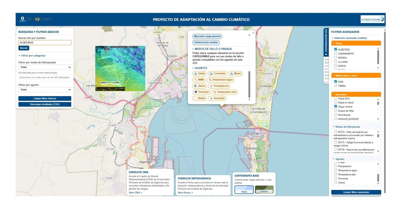The height and width of the screenshot is (212, 407).
Task: Click the Autoridad Portuaria logo
Action: (x=372, y=19)
